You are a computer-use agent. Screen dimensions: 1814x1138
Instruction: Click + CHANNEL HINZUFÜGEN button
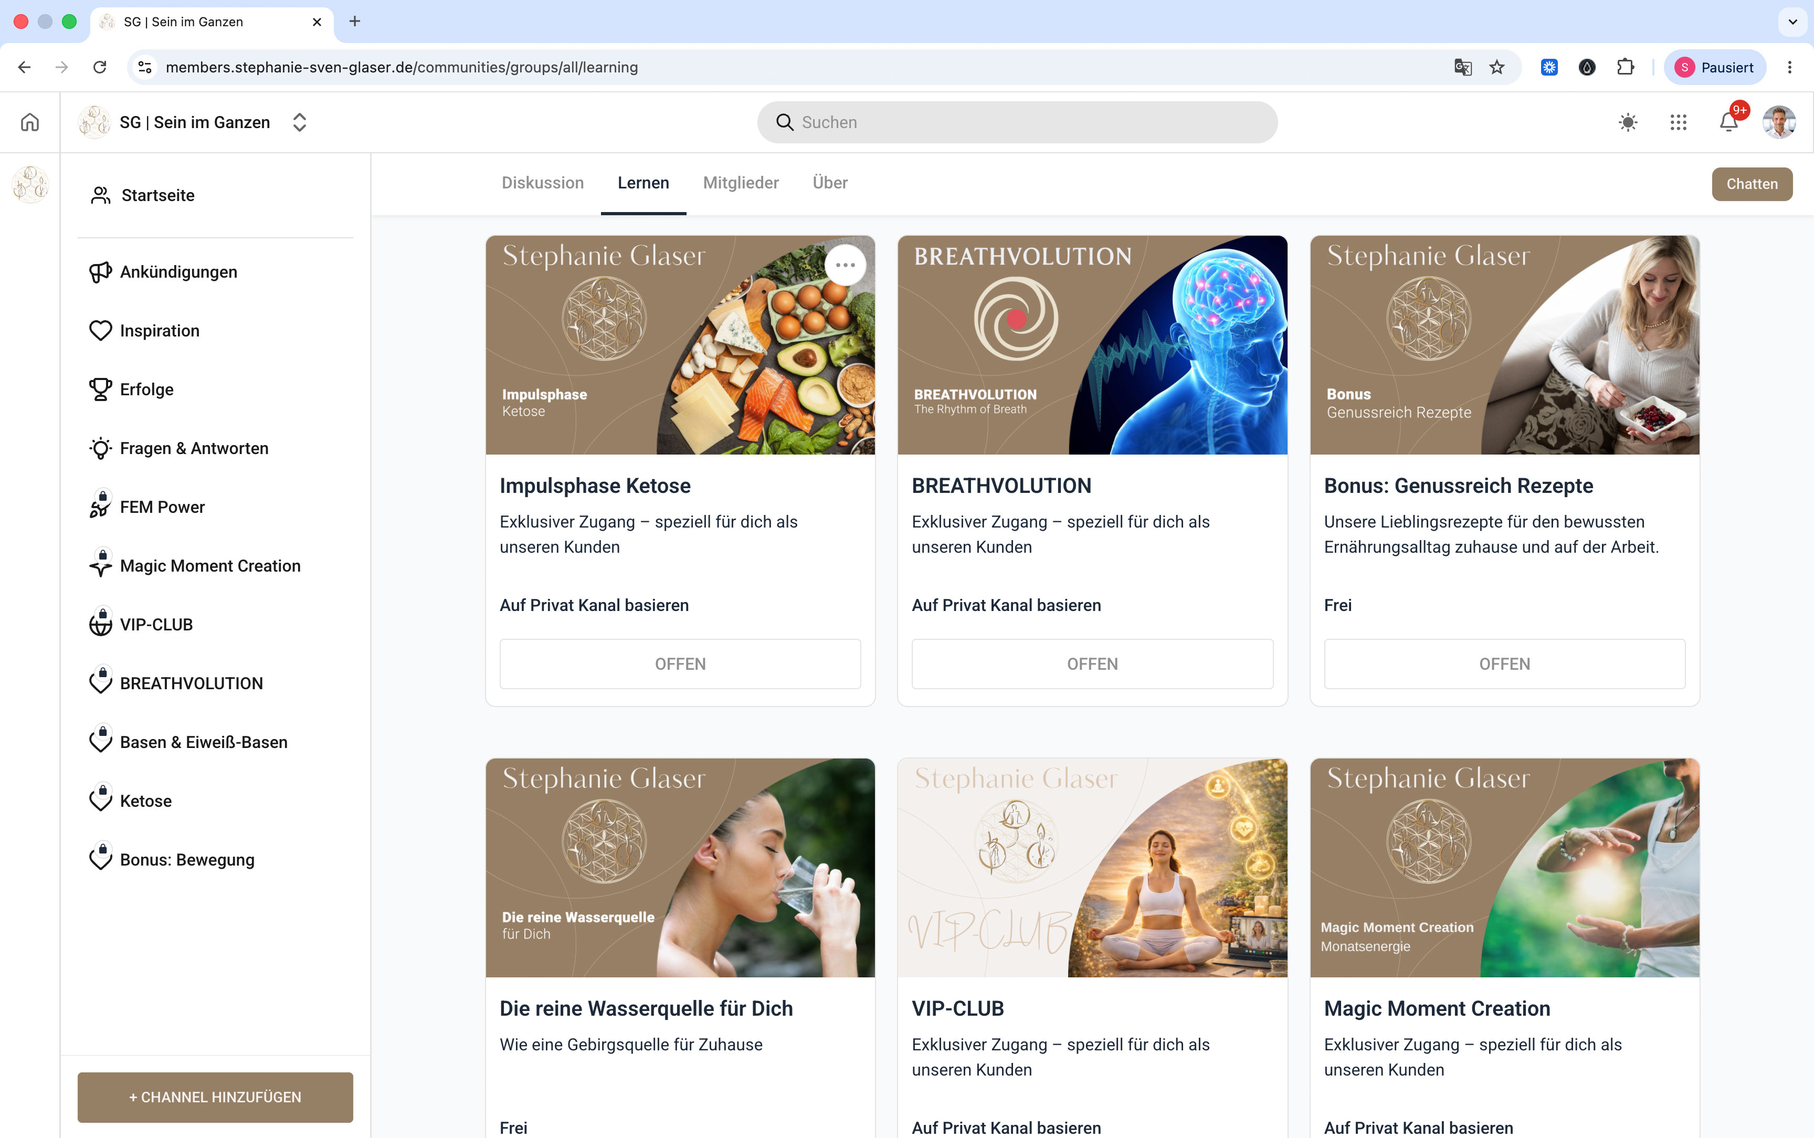point(215,1098)
